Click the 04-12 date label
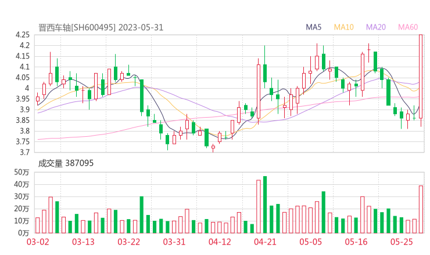 [x=220, y=242]
